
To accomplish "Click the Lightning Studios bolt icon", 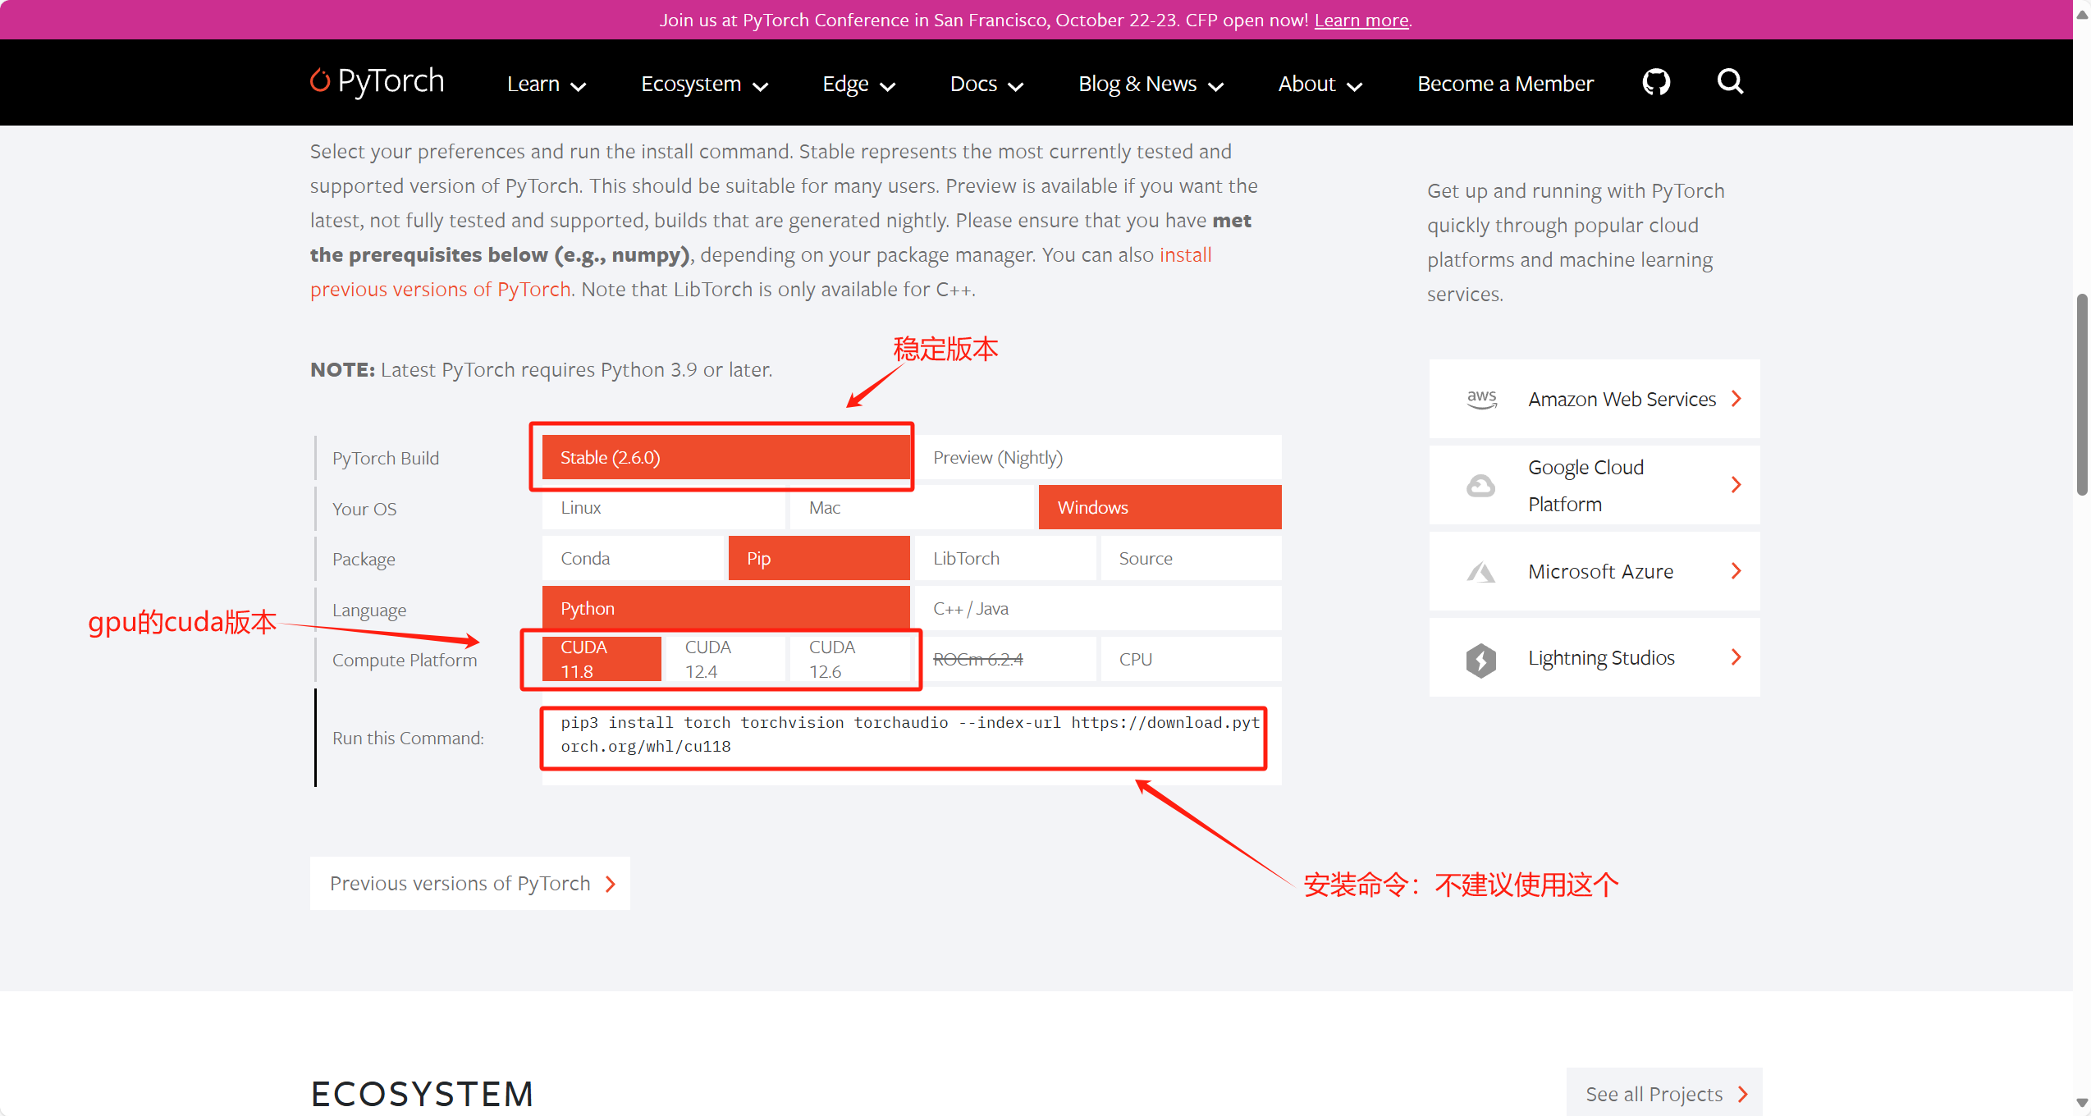I will [x=1480, y=659].
